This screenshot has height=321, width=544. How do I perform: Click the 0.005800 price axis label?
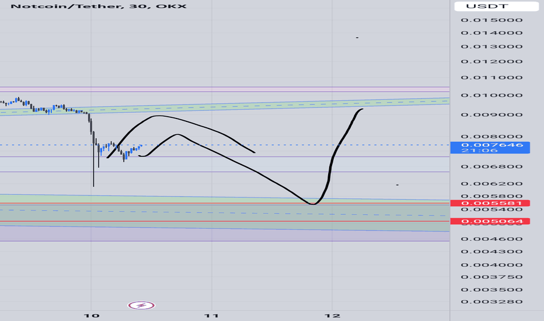pyautogui.click(x=491, y=197)
